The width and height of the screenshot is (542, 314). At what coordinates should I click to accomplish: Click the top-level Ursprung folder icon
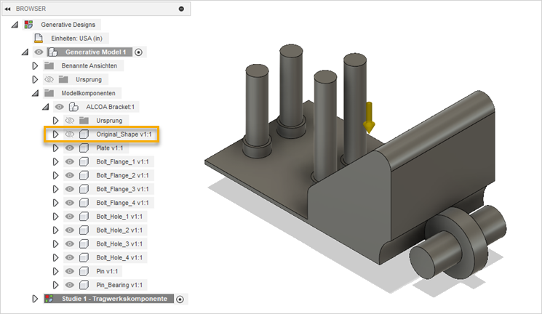(63, 79)
